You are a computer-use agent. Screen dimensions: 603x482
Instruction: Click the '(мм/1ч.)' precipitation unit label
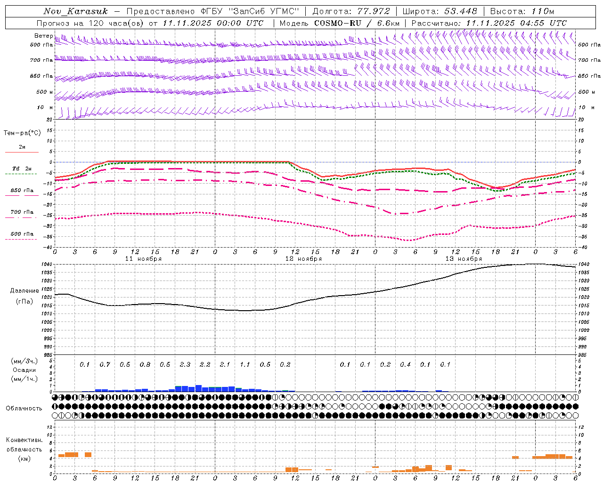[x=24, y=379]
